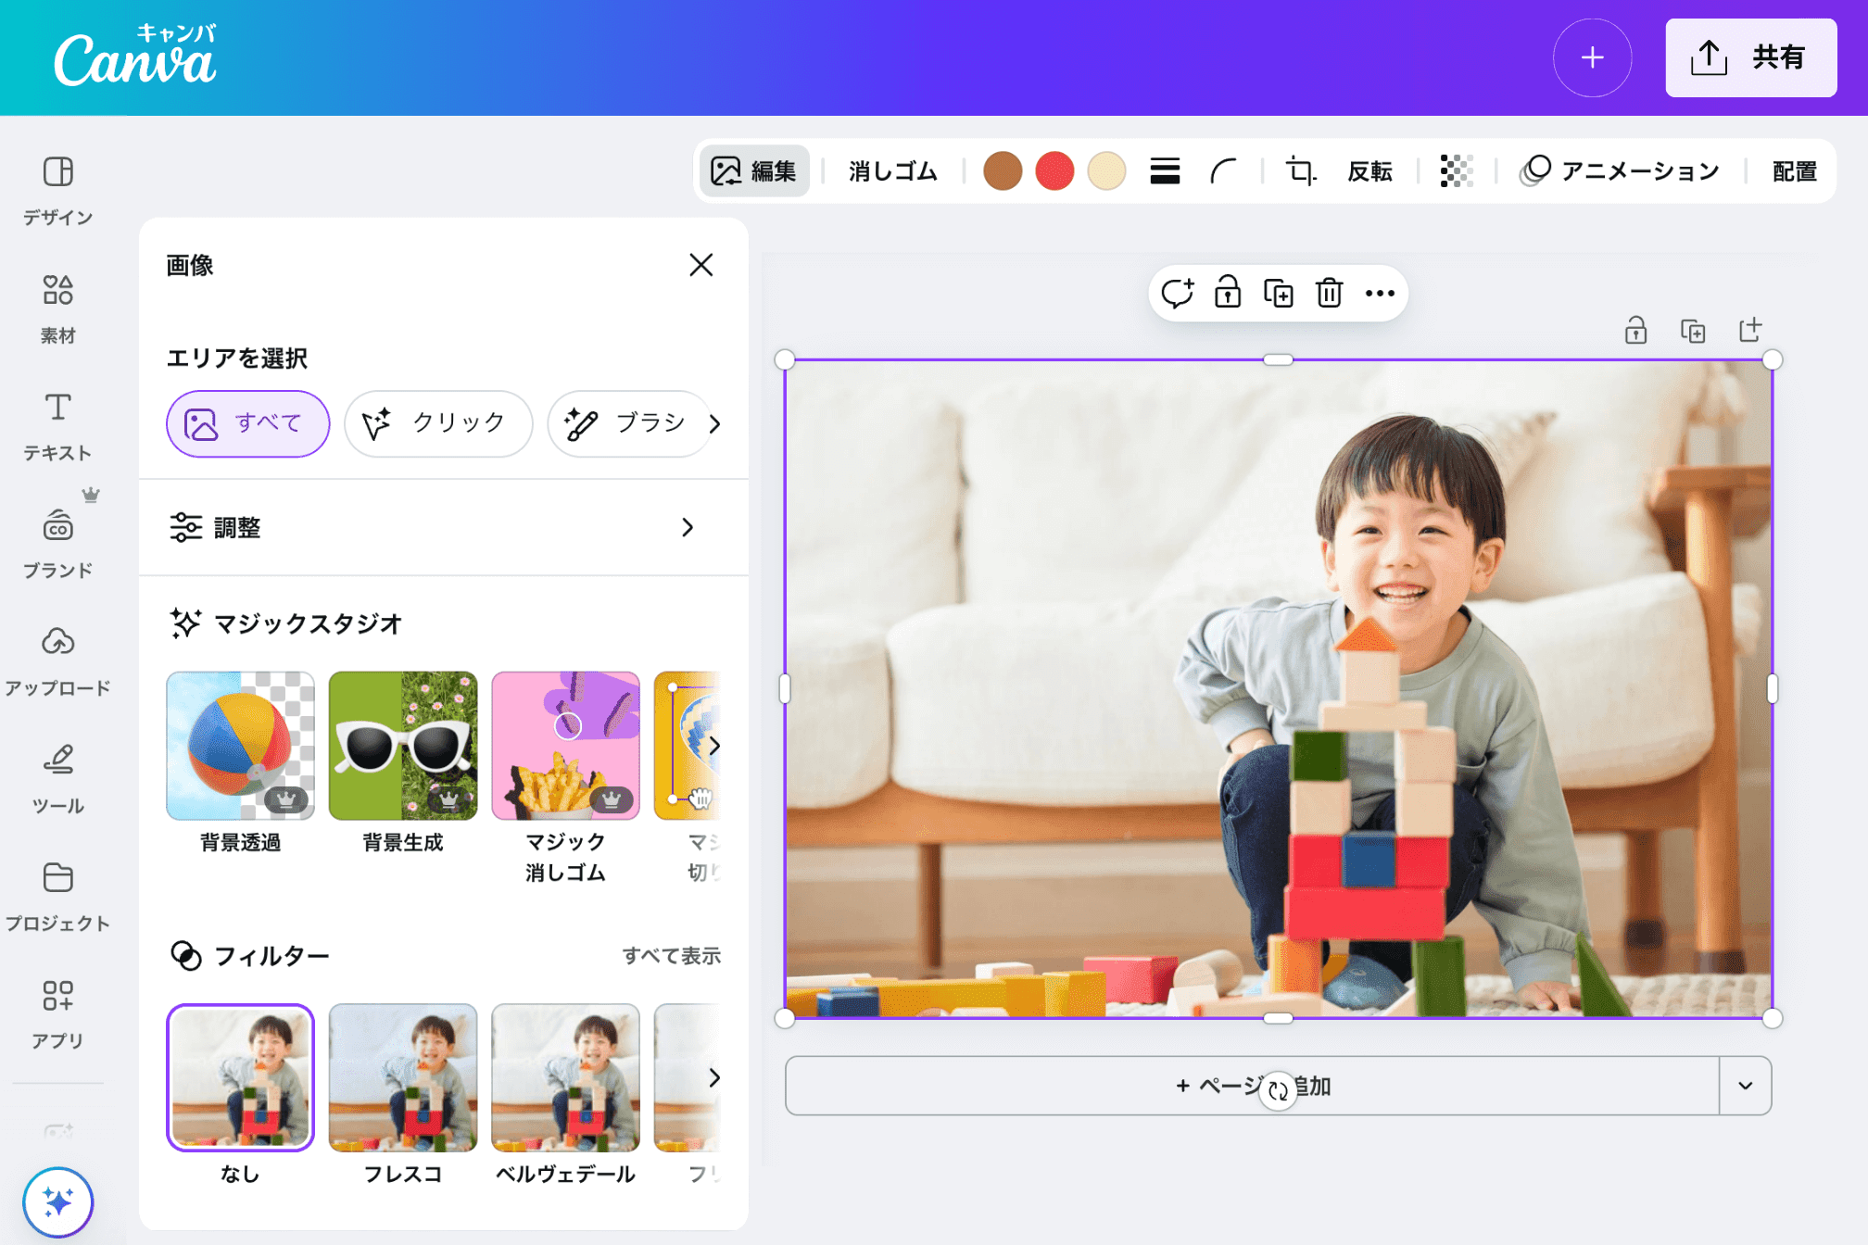Select the すべて area selection option
Screen dimensions: 1868x1245
coord(247,423)
